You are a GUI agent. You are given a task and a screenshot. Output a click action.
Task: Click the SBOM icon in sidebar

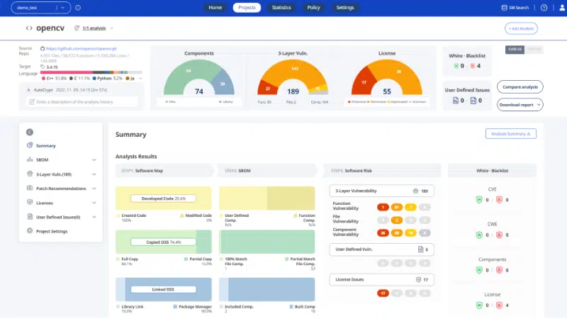pyautogui.click(x=30, y=160)
